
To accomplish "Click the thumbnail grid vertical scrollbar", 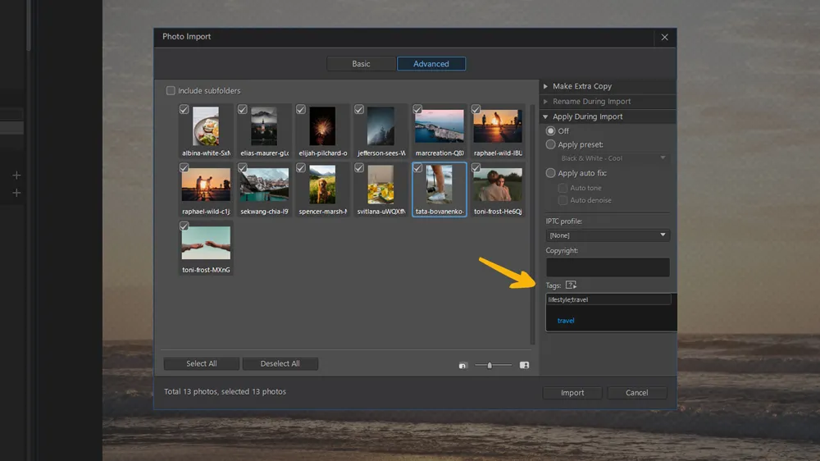I will click(x=533, y=224).
